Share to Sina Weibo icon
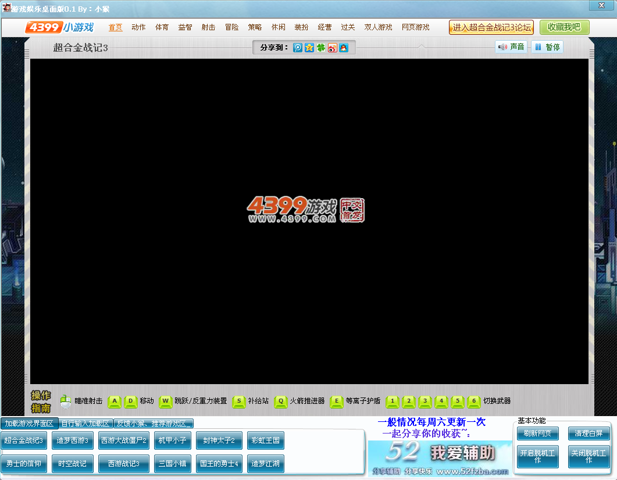 click(x=333, y=48)
